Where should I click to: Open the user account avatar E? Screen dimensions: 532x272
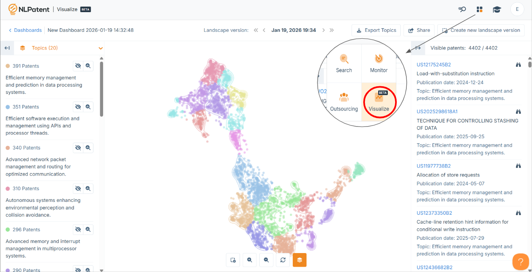(517, 9)
